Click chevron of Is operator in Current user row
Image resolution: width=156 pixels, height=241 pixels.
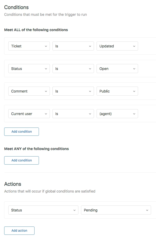90,114
